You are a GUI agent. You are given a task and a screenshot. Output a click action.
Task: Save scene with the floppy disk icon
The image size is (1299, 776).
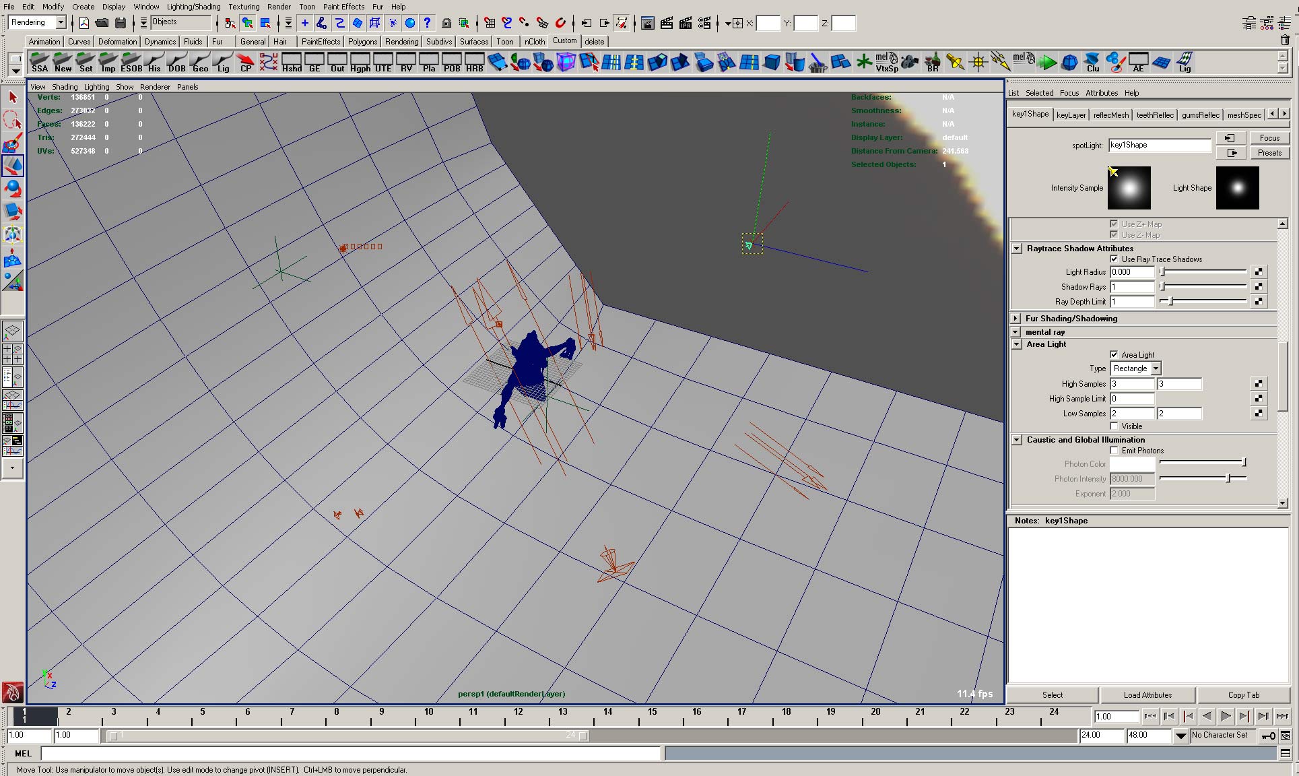121,23
